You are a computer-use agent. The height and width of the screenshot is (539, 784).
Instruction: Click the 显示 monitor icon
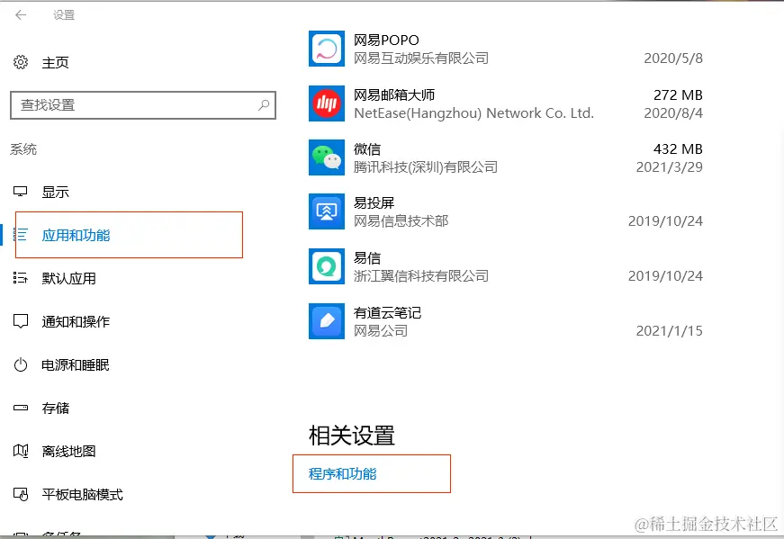[21, 192]
